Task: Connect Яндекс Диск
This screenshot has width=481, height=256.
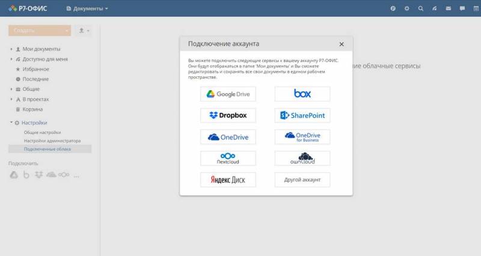Action: pos(228,180)
